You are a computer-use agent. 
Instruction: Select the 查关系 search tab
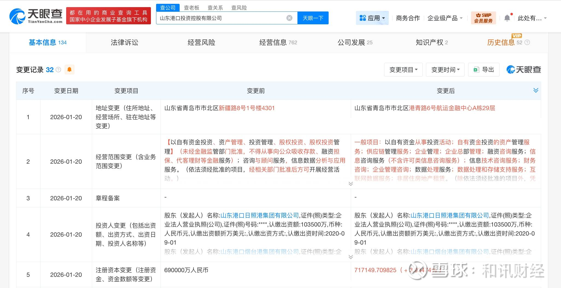click(215, 8)
